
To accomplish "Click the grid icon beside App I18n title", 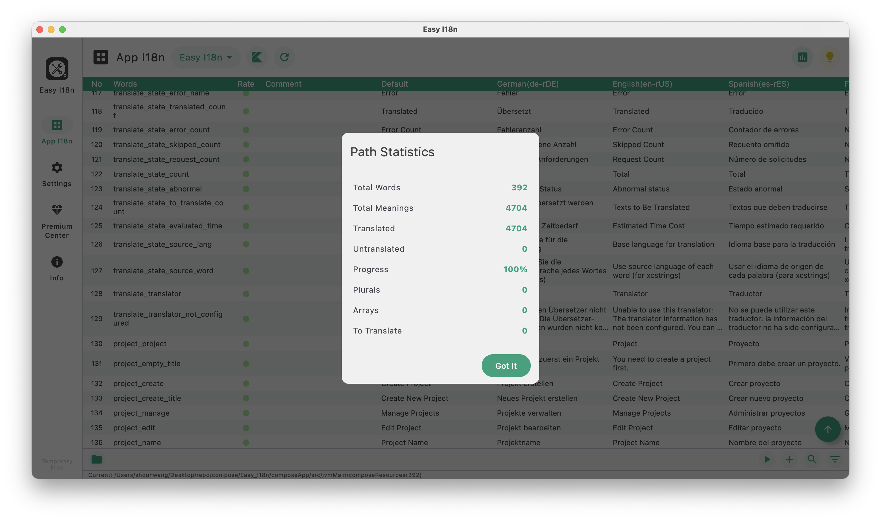I will tap(101, 57).
